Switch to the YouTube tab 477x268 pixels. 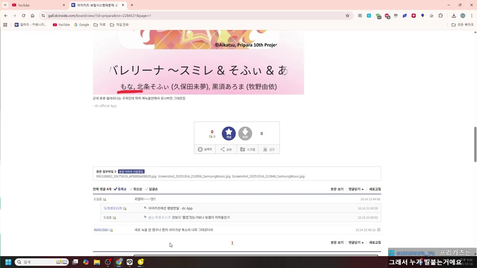(x=37, y=5)
